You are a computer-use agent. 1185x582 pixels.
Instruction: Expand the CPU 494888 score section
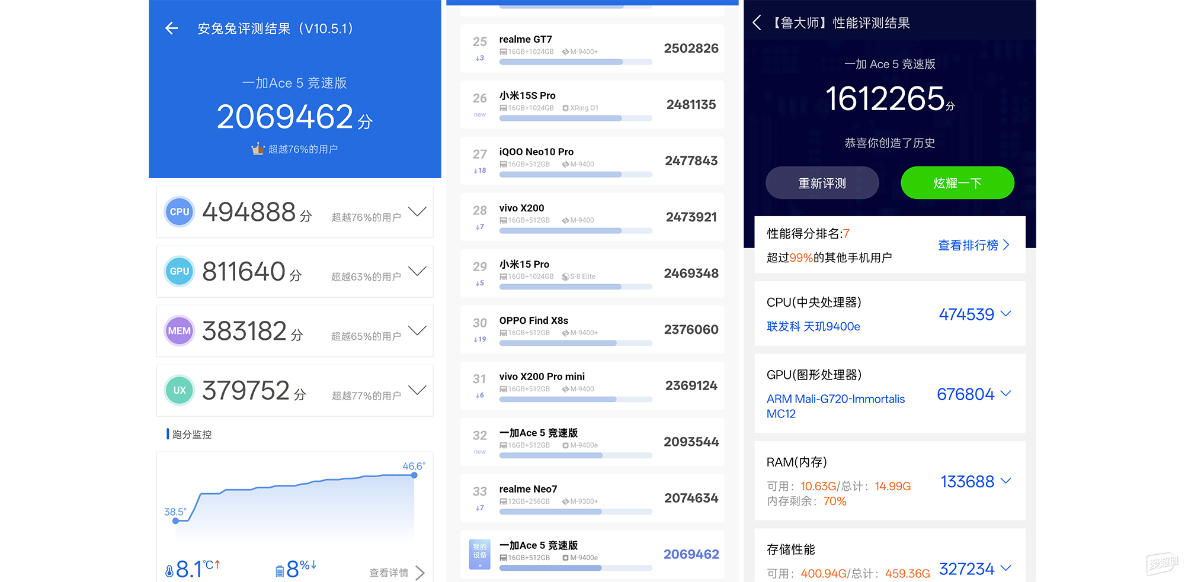click(418, 212)
